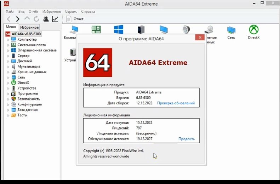Expand the Операционная система node
280x184 pixels.
click(x=8, y=51)
